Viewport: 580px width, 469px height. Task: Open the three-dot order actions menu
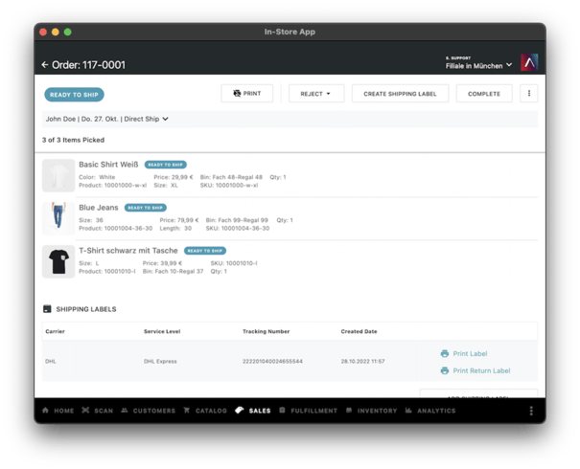(x=529, y=94)
